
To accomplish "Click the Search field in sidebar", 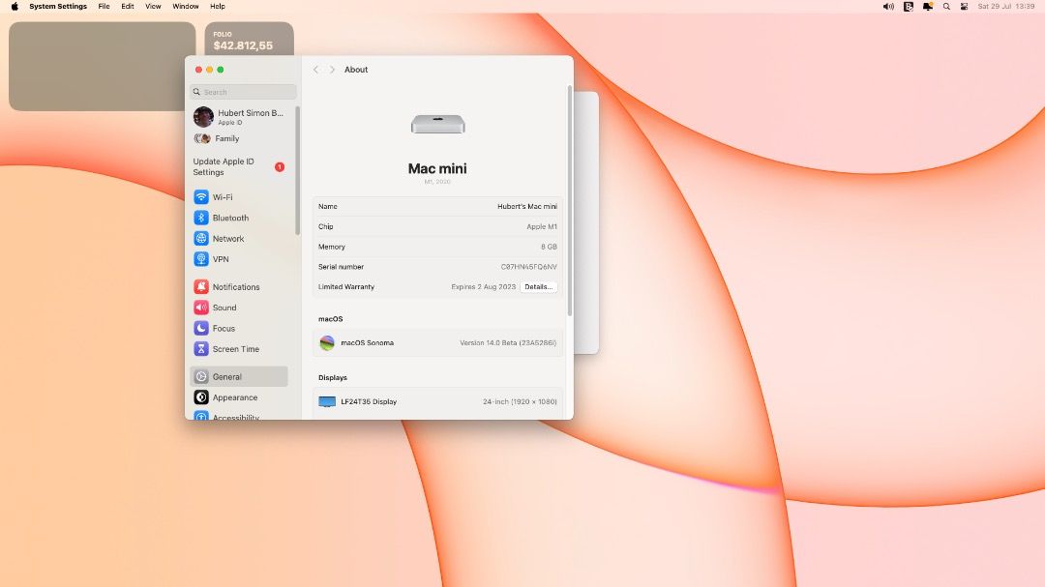I will 244,92.
